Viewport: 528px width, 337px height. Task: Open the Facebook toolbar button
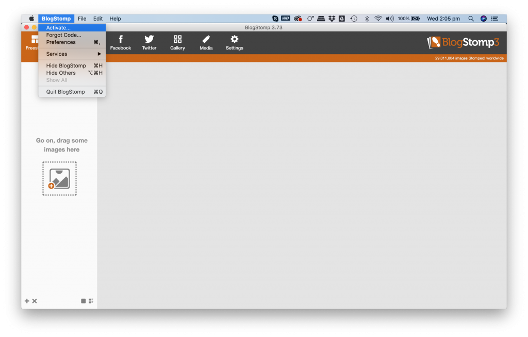click(121, 43)
